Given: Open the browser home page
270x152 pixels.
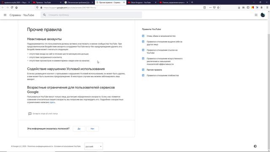Looking at the screenshot, I should click(16, 8).
